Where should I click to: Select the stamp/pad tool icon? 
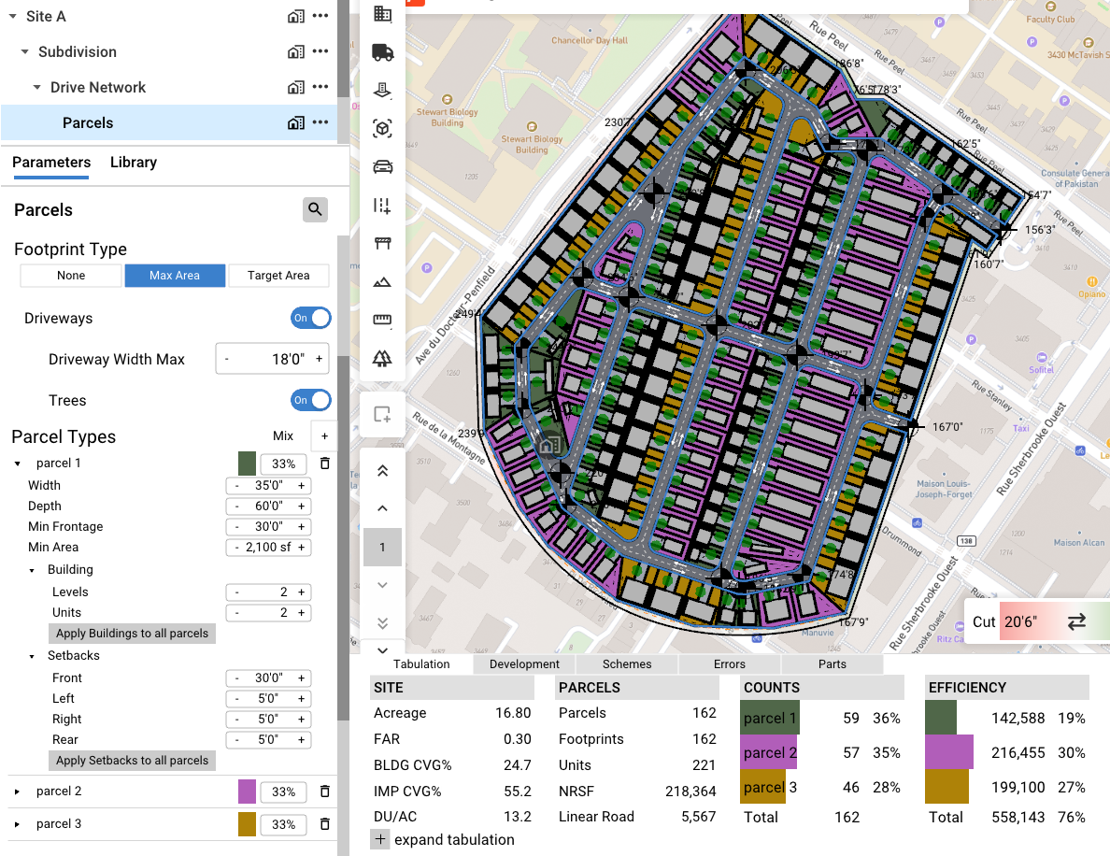click(x=382, y=90)
